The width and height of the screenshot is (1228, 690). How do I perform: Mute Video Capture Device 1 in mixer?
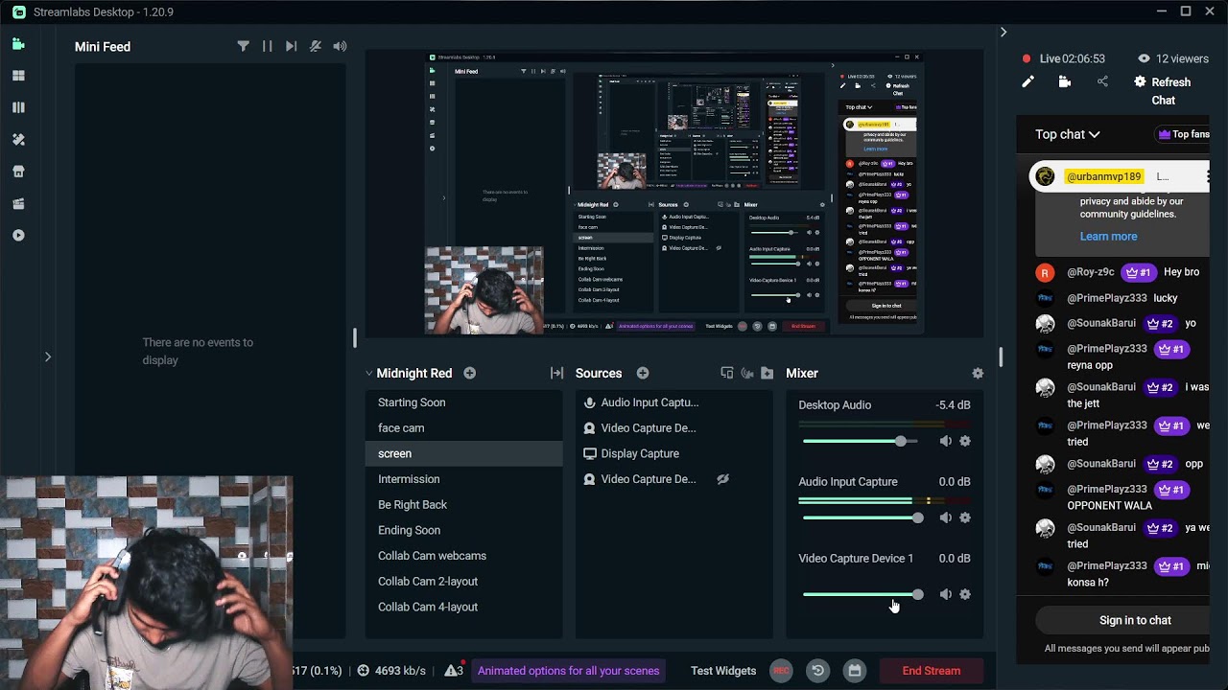[945, 594]
